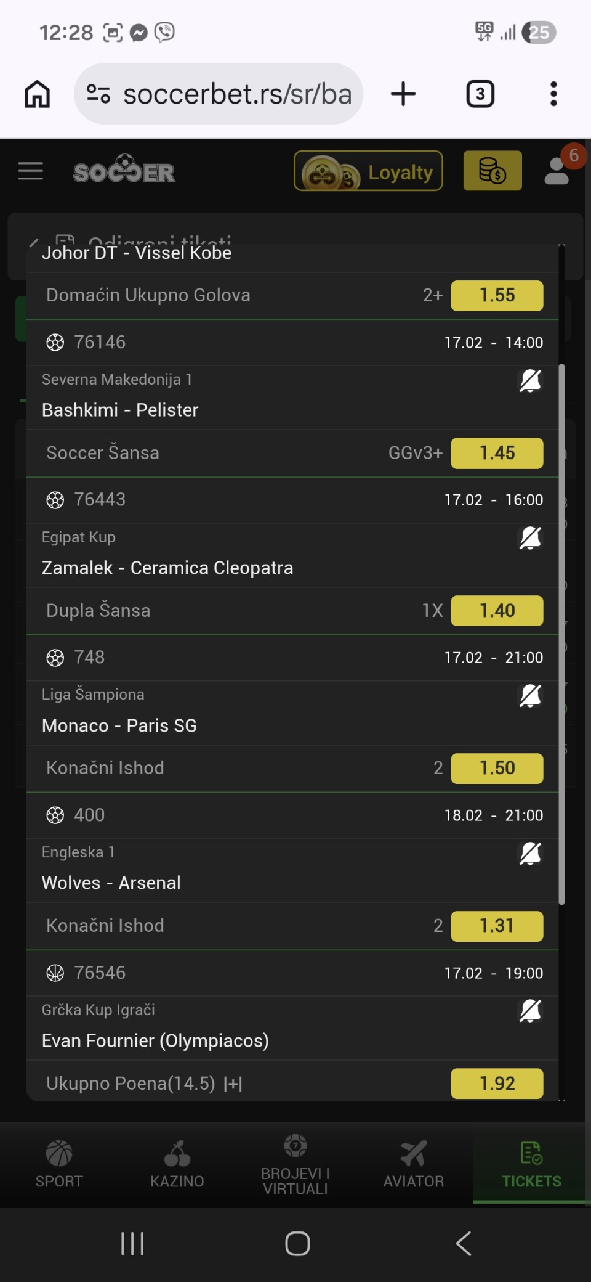Open the browser three-dot menu
Screen dimensions: 591x1282
[x=553, y=94]
